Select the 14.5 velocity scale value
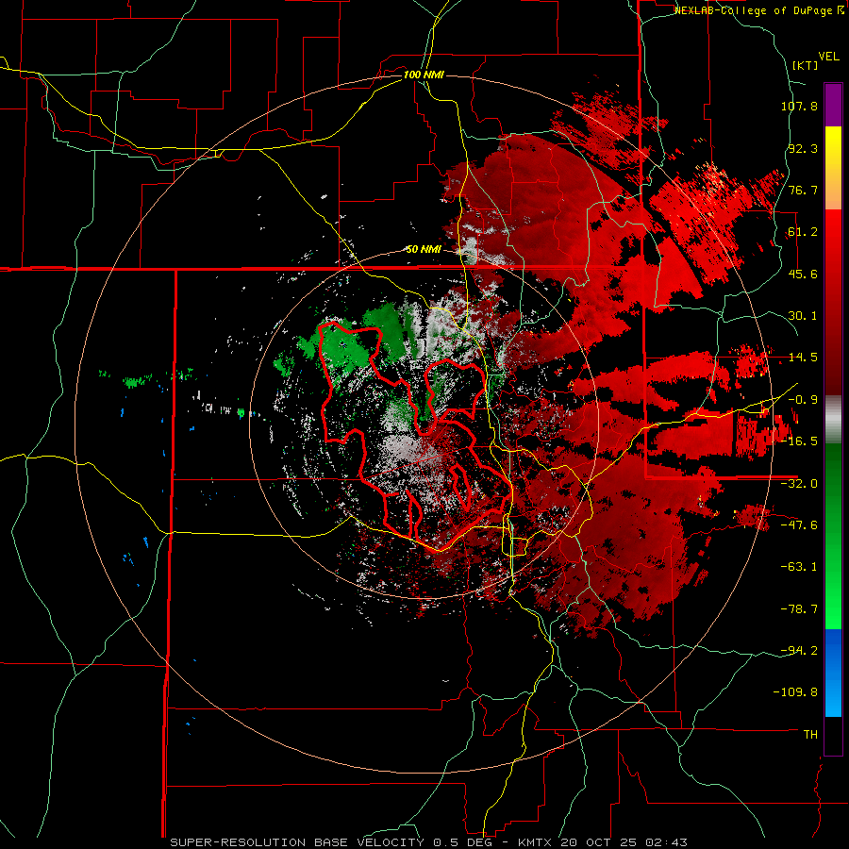This screenshot has width=849, height=849. [x=803, y=358]
